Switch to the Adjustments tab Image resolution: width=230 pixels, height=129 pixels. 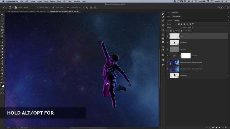coord(176,16)
